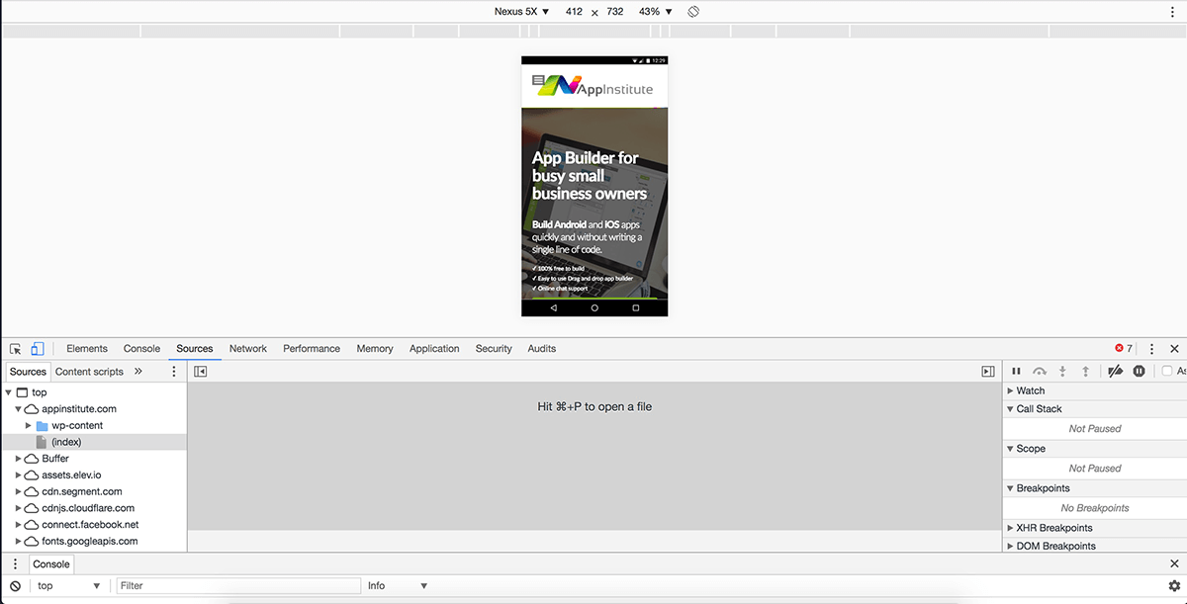Open console context dropdown showing top
The width and height of the screenshot is (1187, 604).
[68, 586]
